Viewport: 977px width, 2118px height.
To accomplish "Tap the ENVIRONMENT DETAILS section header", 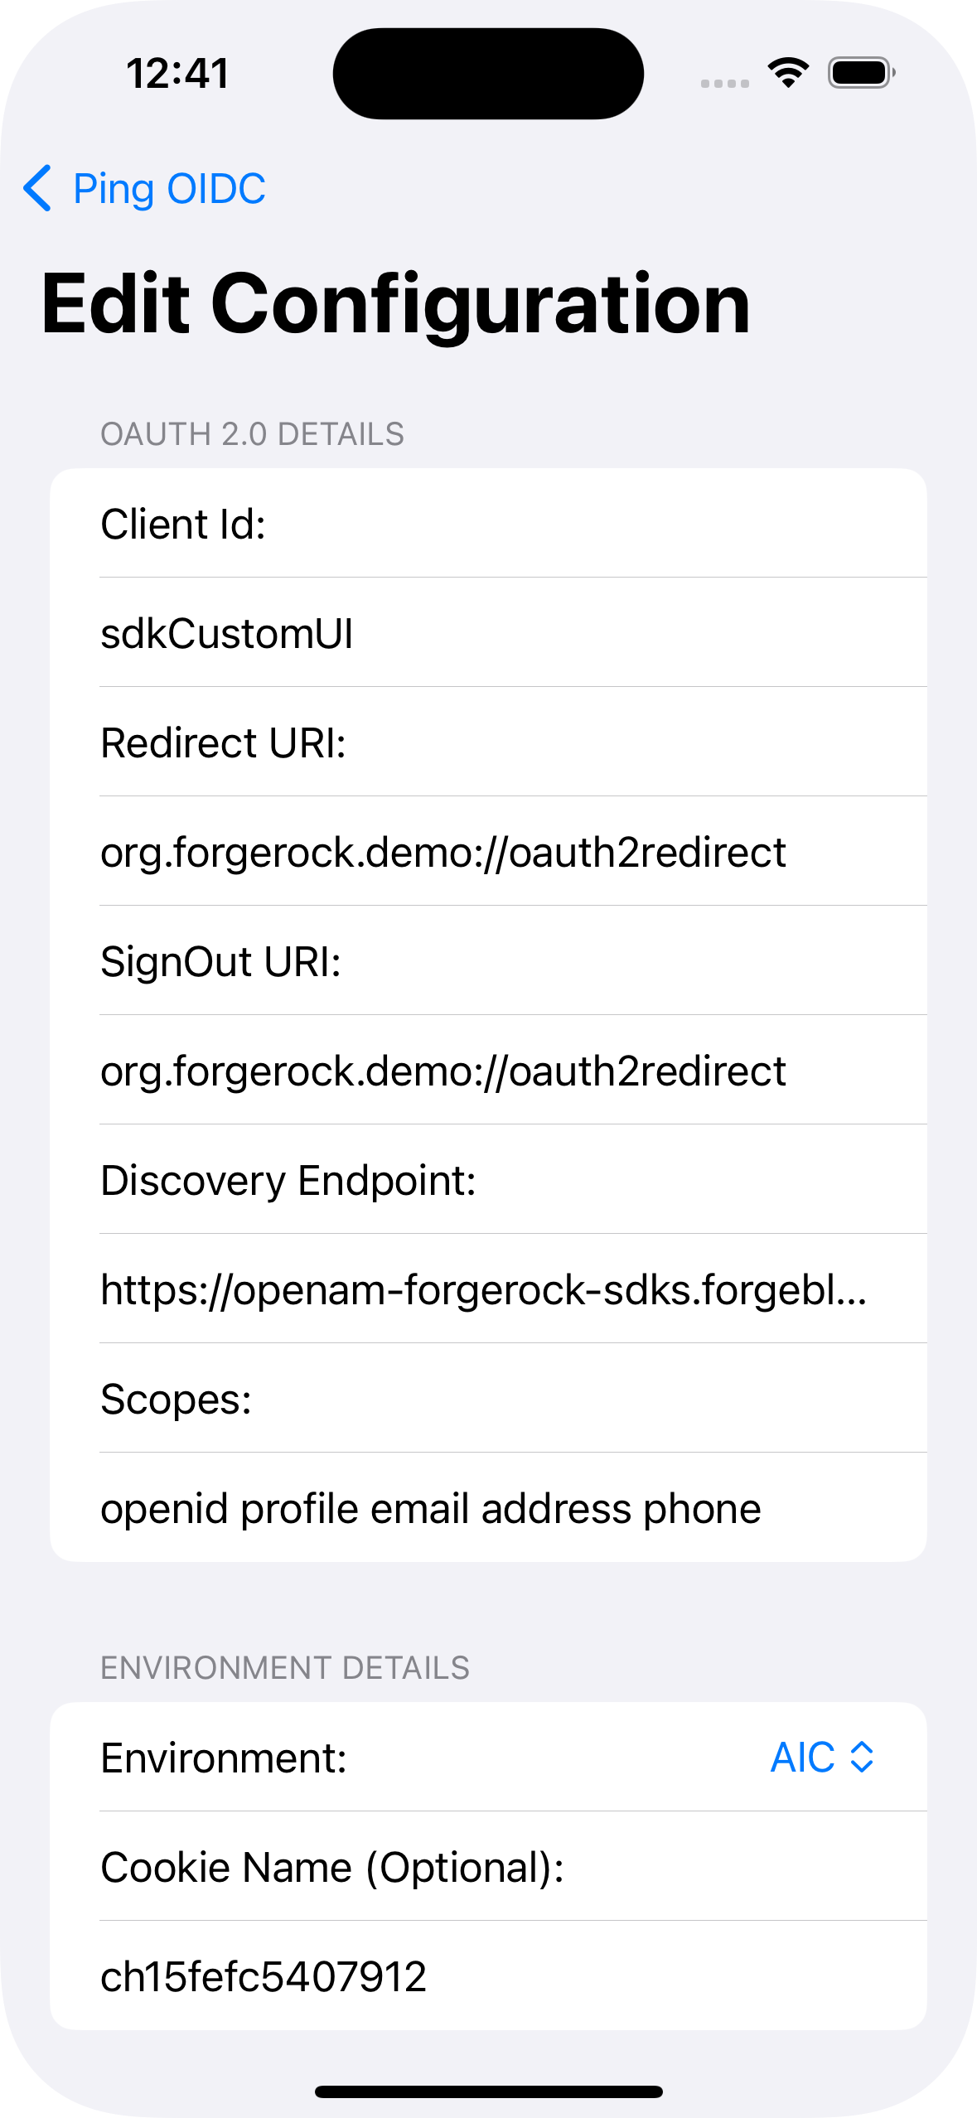I will coord(284,1668).
